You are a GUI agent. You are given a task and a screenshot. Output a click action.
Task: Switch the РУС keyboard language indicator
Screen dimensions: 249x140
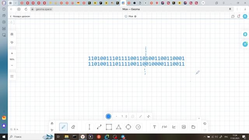click(x=226, y=136)
